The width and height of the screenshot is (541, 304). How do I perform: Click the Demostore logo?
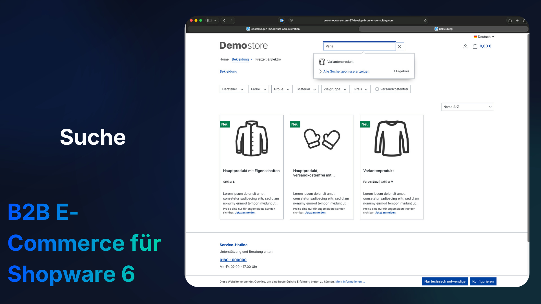coord(243,46)
